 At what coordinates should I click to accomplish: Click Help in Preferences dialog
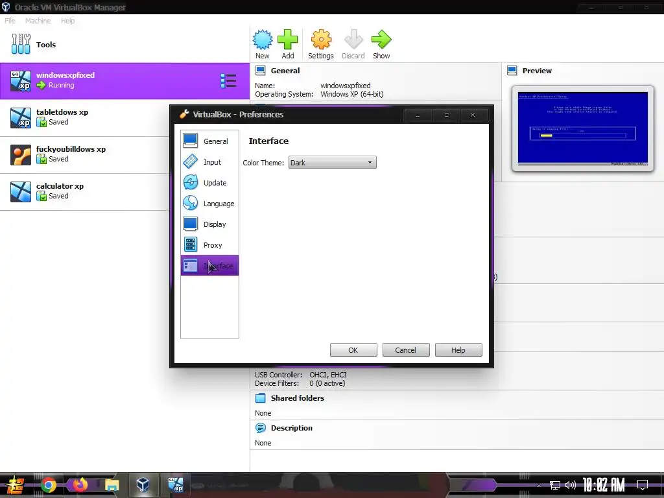[458, 350]
